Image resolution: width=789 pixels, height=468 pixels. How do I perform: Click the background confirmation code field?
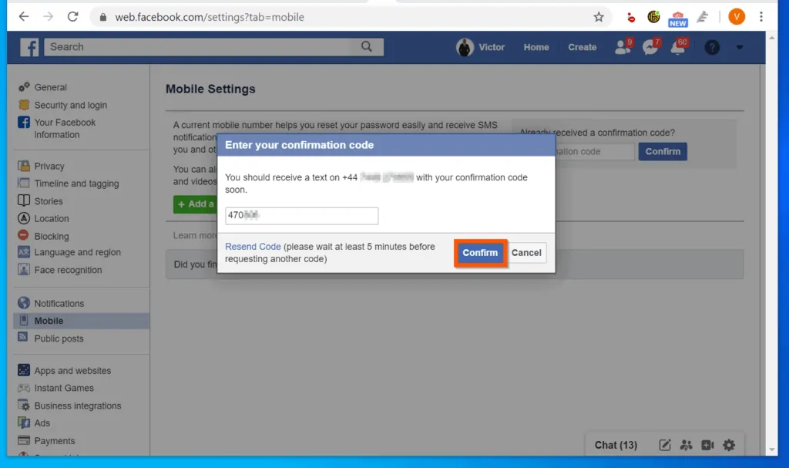pos(595,152)
